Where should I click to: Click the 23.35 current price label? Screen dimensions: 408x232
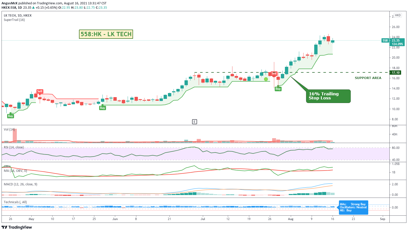(396, 41)
